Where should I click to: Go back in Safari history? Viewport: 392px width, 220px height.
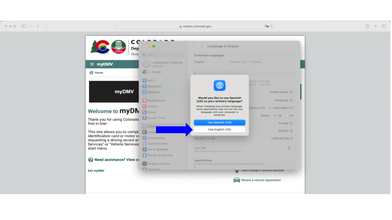38,26
